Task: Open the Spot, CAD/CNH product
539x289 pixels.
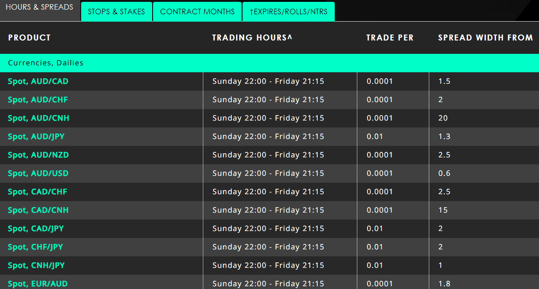Action: pos(38,210)
